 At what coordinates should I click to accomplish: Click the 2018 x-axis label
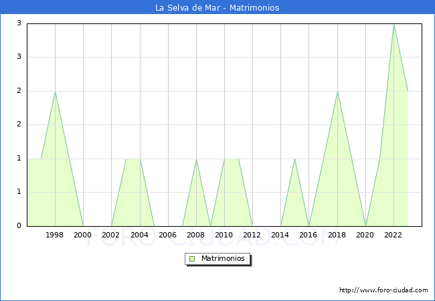pyautogui.click(x=337, y=235)
